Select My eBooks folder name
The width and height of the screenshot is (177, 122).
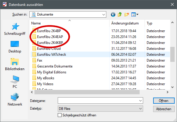pos(46,78)
